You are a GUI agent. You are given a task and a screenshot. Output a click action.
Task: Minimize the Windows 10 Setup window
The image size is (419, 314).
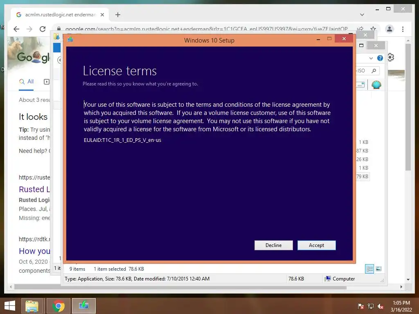click(318, 39)
